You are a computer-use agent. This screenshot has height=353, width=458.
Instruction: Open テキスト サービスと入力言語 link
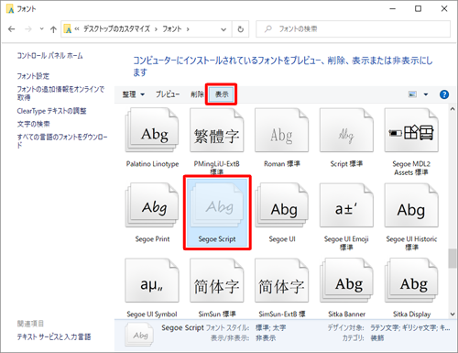[x=54, y=337]
